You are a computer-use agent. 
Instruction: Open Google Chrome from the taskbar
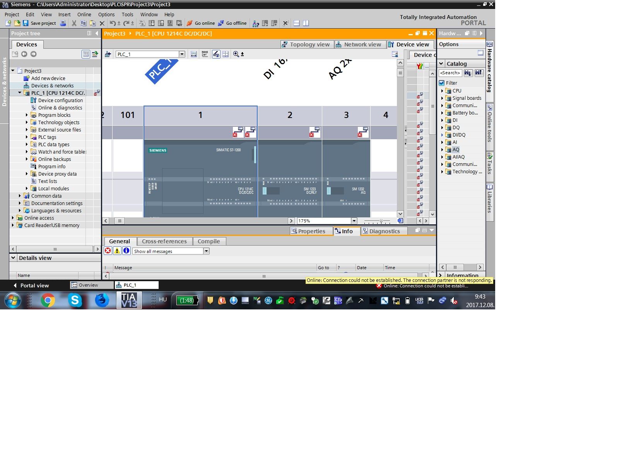click(48, 300)
